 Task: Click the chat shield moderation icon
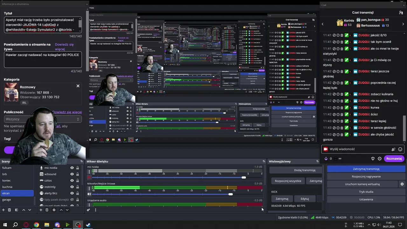[373, 159]
